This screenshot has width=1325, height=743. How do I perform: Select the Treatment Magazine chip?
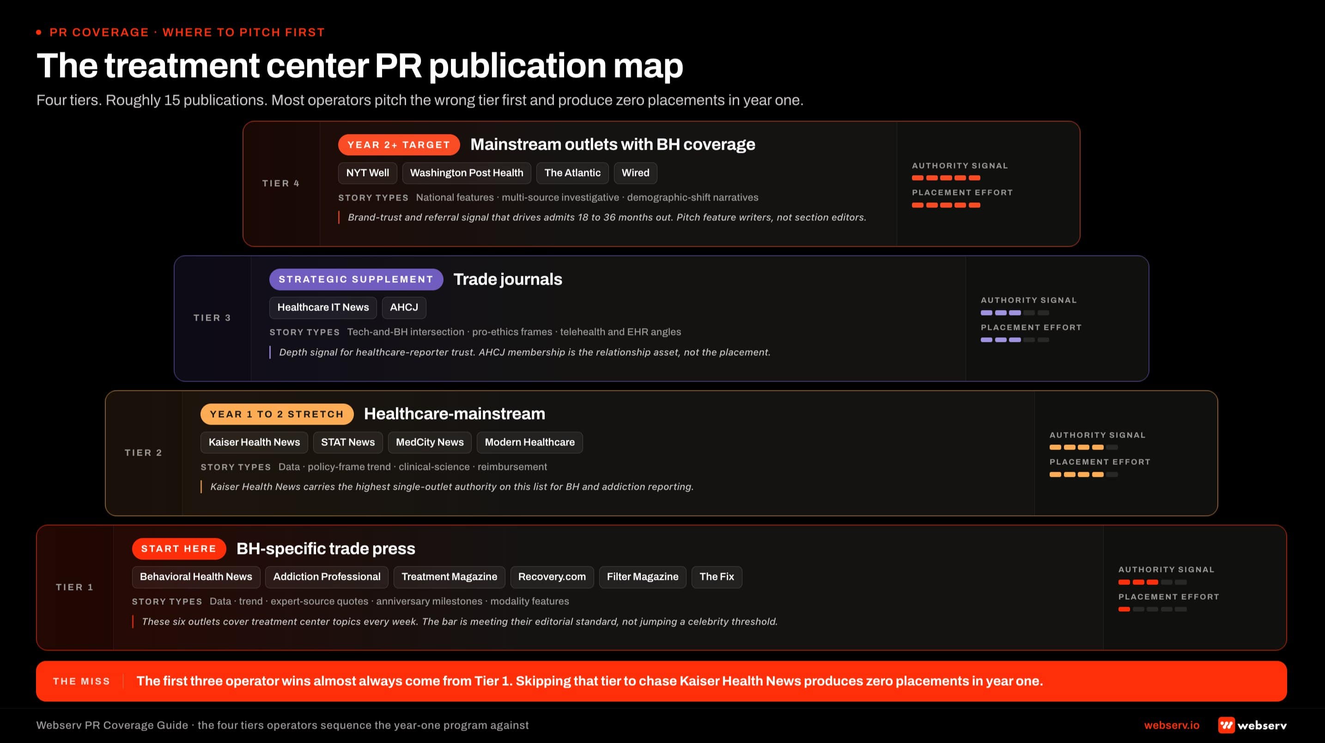449,577
